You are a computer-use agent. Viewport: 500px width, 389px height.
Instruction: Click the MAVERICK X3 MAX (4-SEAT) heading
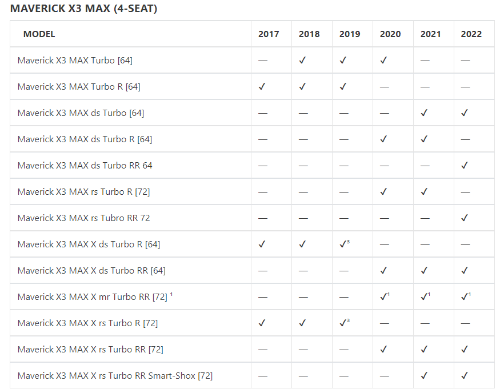84,9
